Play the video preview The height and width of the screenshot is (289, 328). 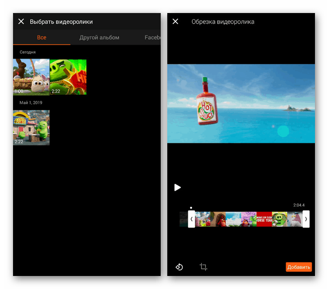177,187
